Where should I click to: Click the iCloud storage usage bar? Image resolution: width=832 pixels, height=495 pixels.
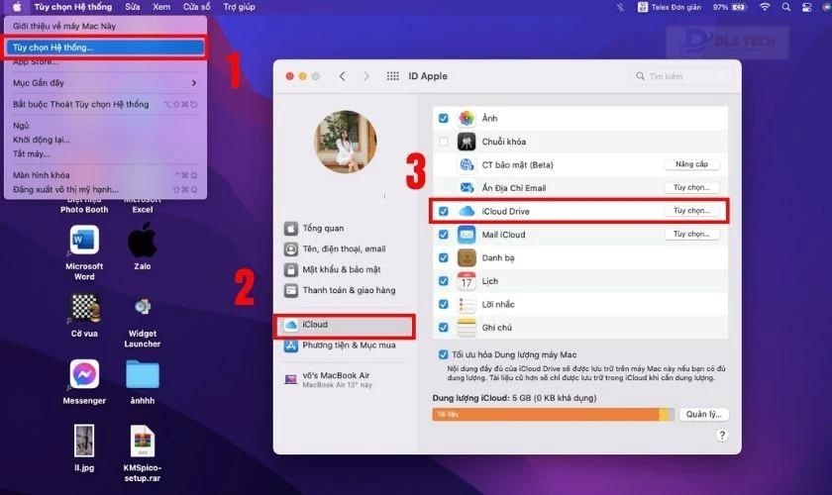[553, 415]
